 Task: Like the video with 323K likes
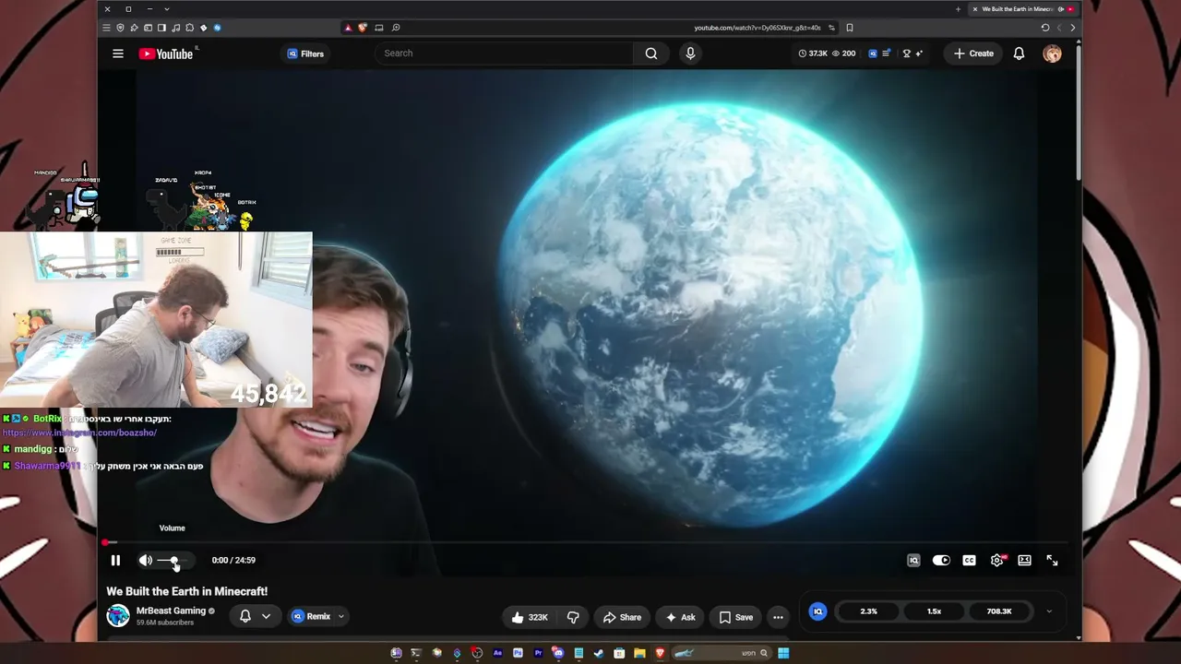[x=530, y=617]
